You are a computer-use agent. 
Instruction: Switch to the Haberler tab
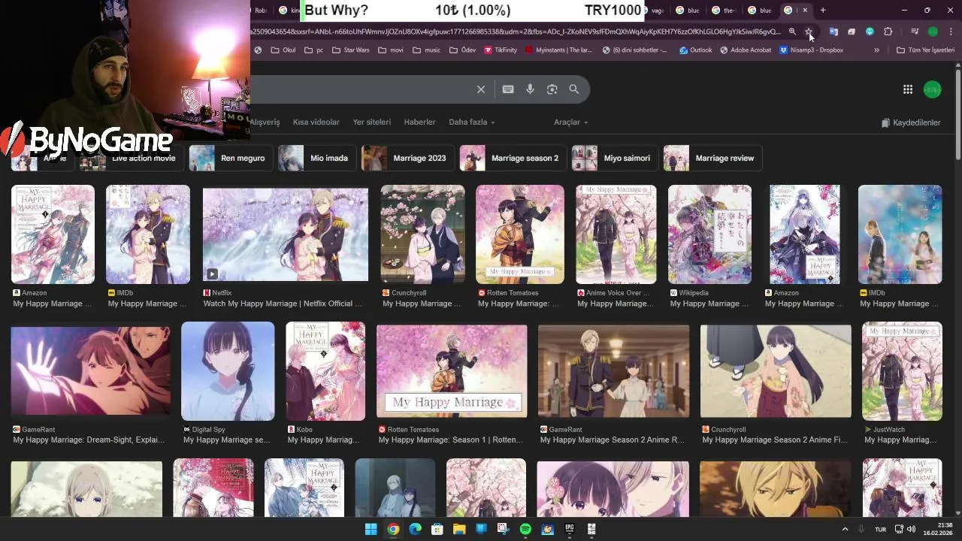click(x=419, y=122)
